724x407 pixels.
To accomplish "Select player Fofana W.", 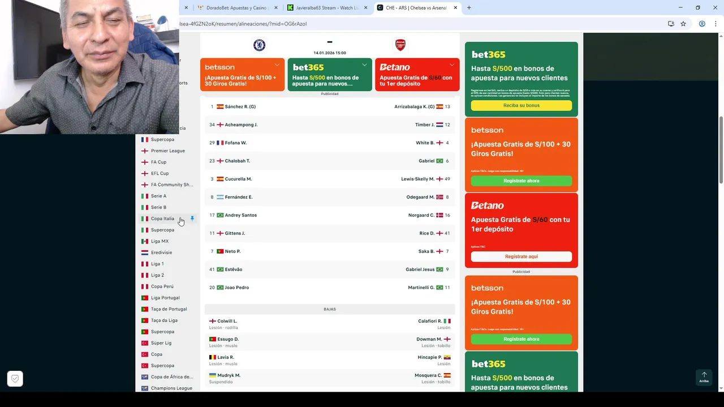I will (235, 143).
